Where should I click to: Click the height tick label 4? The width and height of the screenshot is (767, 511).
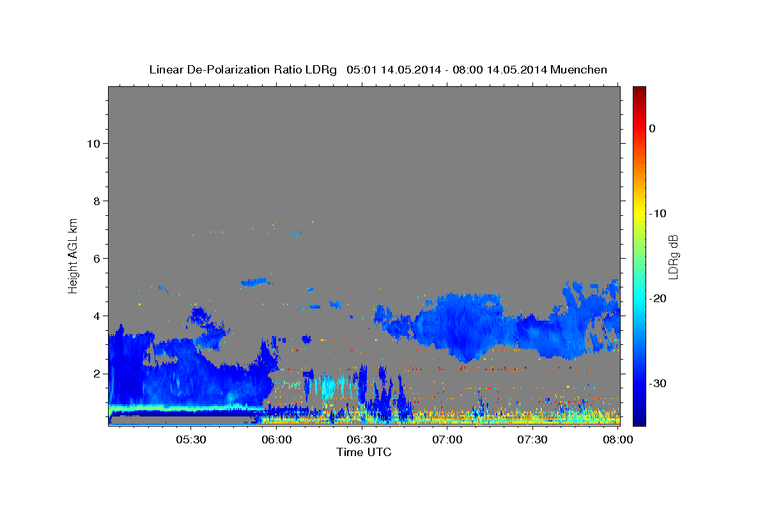click(97, 316)
